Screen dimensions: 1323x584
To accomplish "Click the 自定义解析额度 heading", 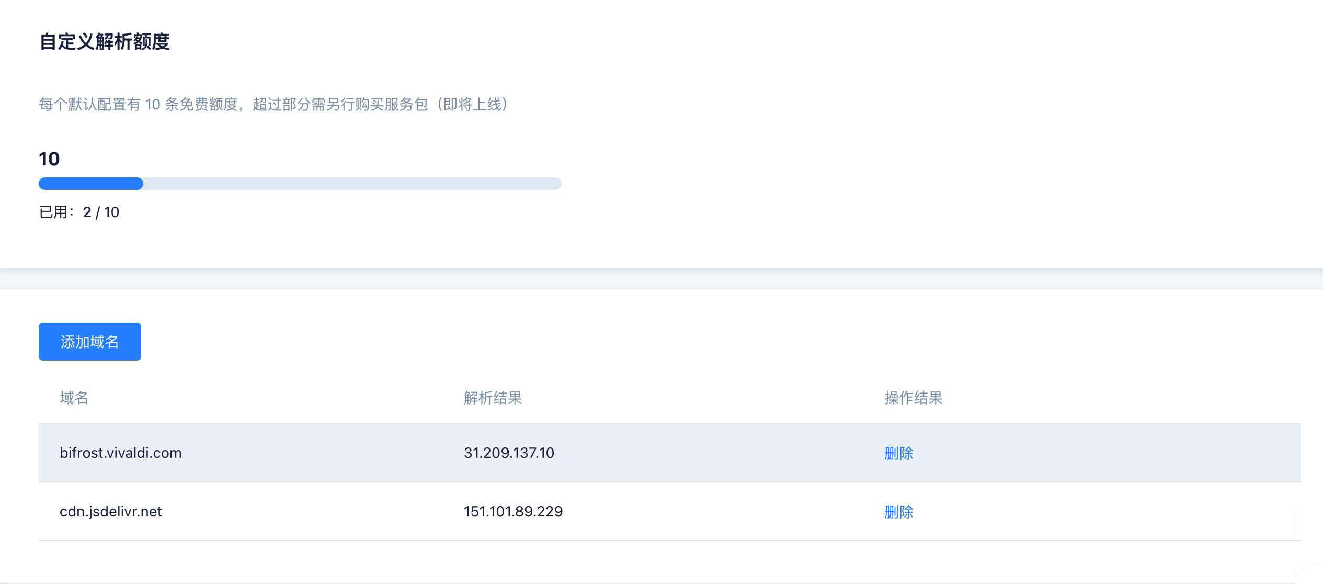I will [105, 42].
